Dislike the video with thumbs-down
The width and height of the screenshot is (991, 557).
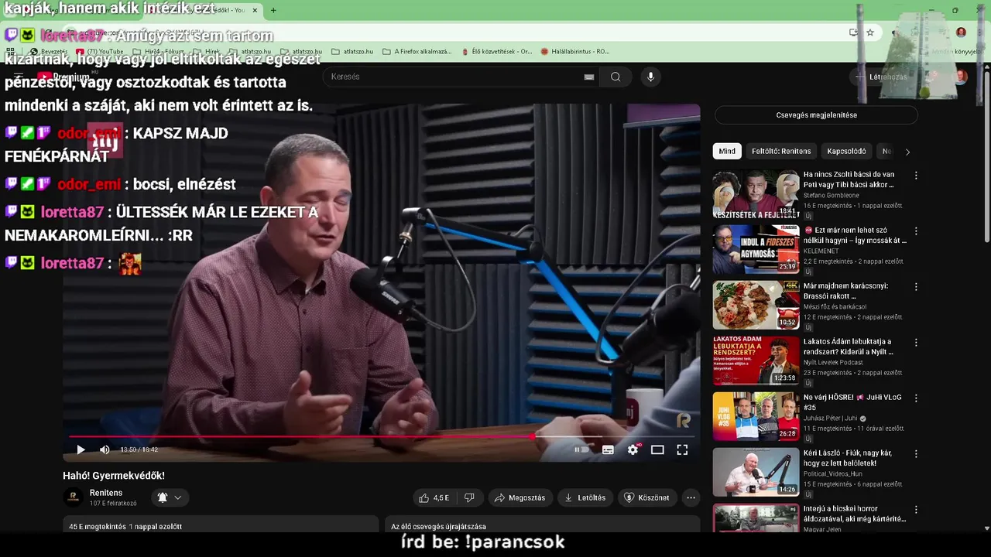(x=468, y=497)
